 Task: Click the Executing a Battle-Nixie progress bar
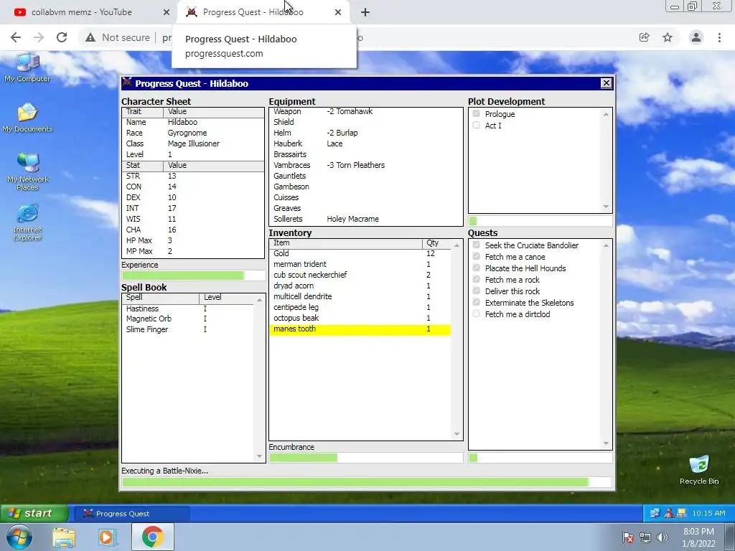coord(367,482)
